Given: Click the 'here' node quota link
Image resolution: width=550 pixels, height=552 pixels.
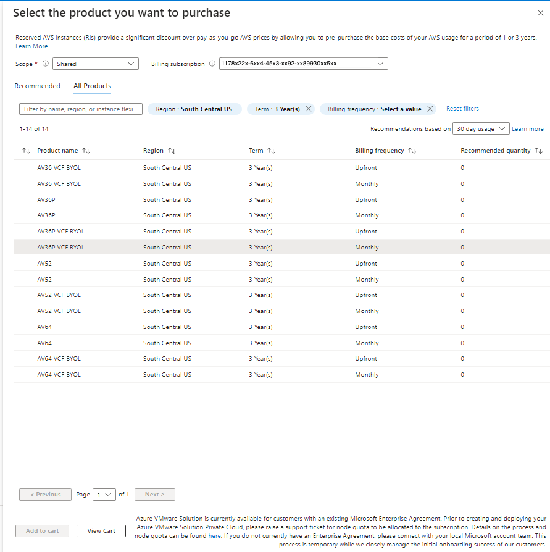Looking at the screenshot, I should [214, 536].
